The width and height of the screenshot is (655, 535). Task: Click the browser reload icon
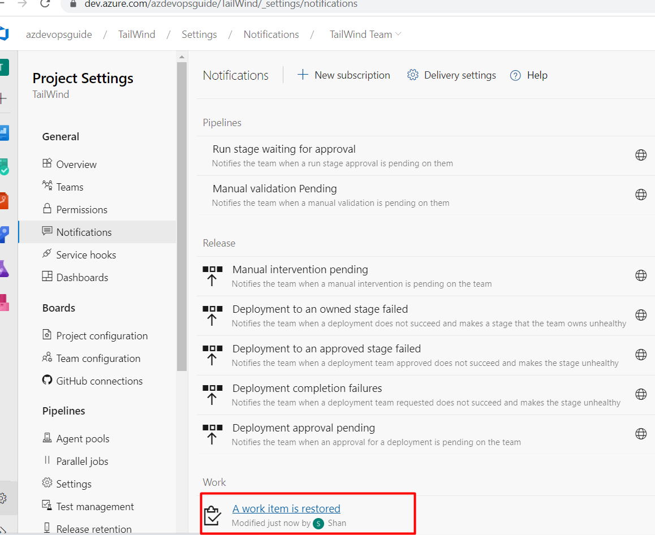click(45, 4)
